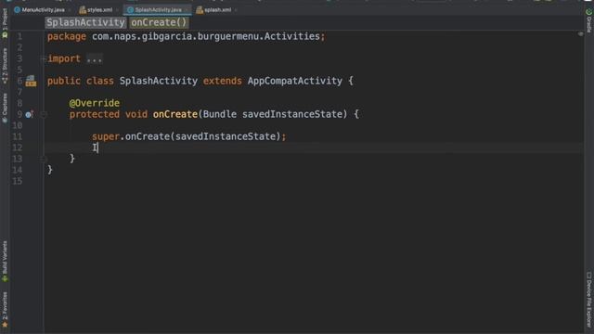594x334 pixels.
Task: Click line number 15 in the gutter
Action: point(18,181)
